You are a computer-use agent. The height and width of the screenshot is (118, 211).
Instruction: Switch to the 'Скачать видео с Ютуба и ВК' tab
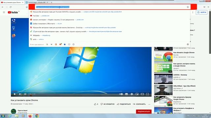click(37, 2)
